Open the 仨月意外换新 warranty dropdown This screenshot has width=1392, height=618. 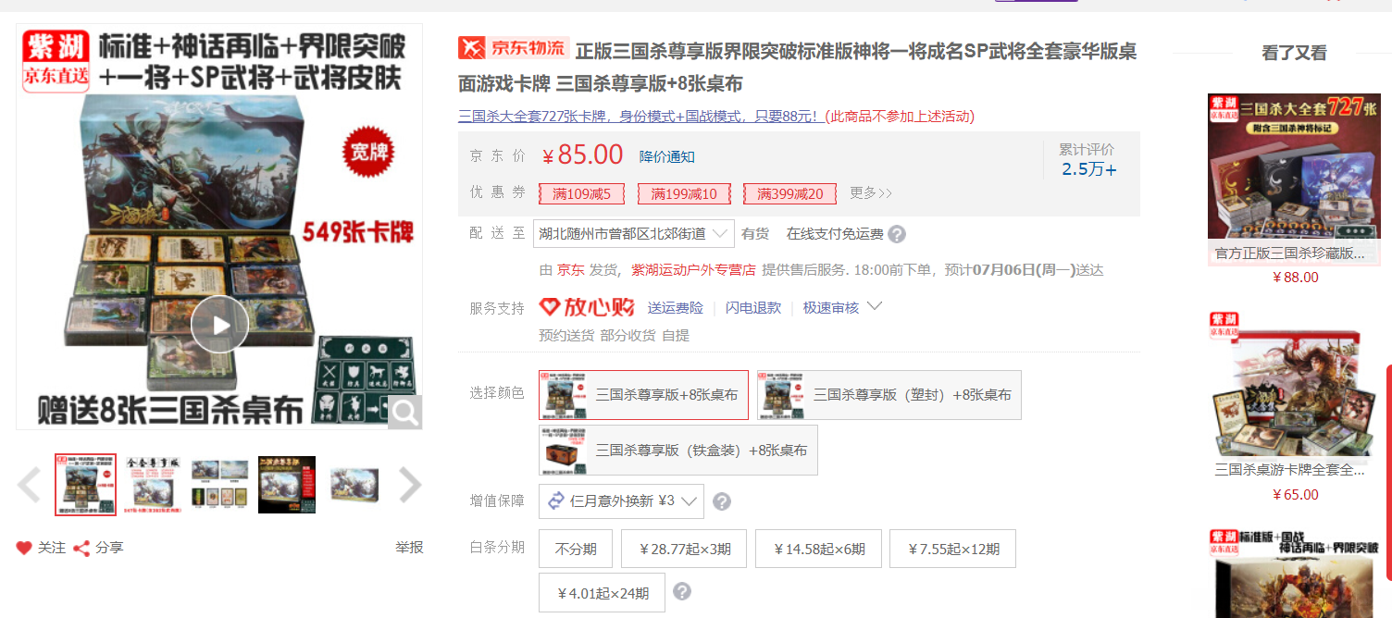pos(621,501)
